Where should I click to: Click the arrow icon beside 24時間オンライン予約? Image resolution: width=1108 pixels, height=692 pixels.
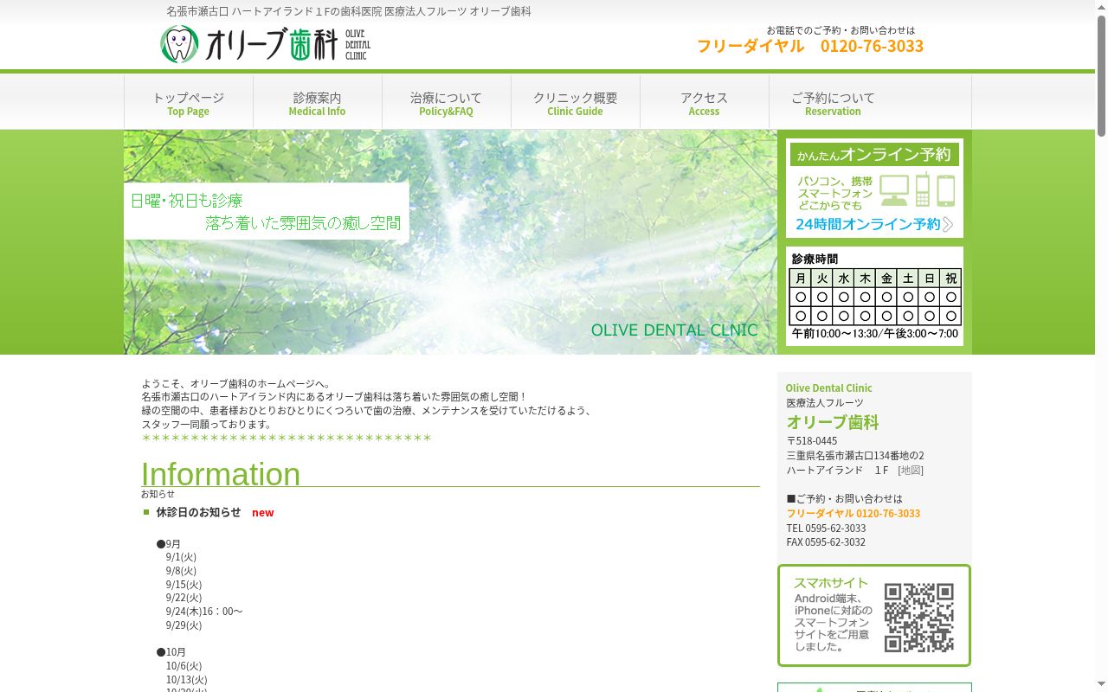point(948,224)
